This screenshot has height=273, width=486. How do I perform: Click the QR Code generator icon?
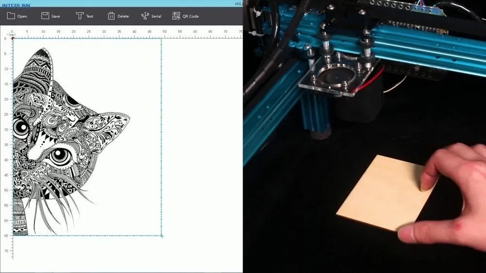(176, 16)
